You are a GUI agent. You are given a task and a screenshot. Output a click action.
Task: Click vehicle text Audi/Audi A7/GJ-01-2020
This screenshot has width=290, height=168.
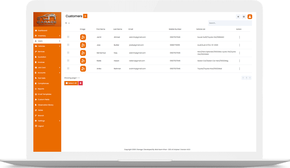coord(208,45)
